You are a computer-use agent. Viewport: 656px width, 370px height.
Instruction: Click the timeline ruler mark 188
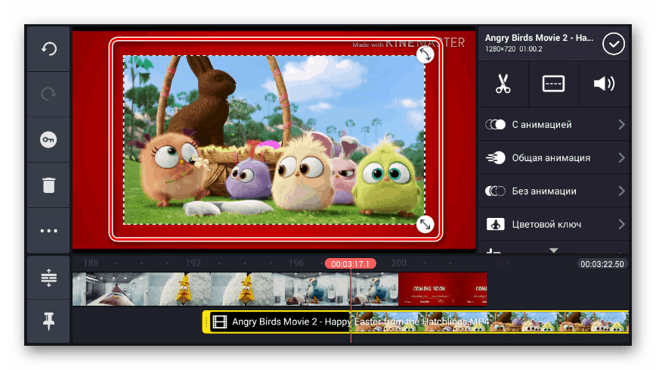click(91, 263)
